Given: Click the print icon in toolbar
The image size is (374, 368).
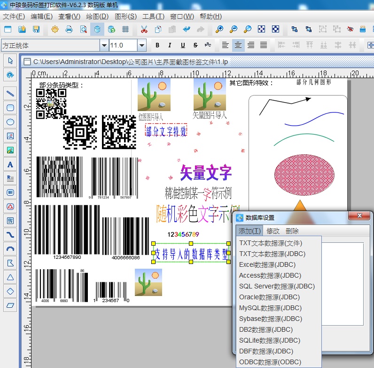Looking at the screenshot, I should (x=69, y=29).
